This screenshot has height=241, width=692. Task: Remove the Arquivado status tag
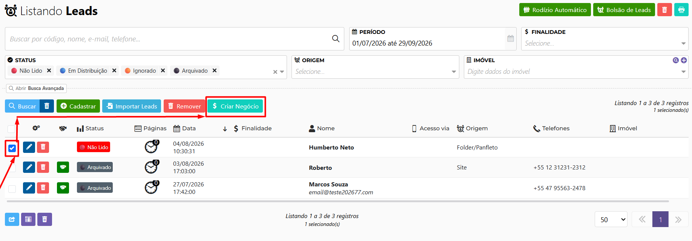(x=215, y=70)
